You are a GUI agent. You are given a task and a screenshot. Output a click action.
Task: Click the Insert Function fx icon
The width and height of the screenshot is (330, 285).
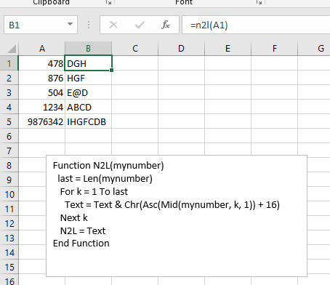tap(166, 25)
